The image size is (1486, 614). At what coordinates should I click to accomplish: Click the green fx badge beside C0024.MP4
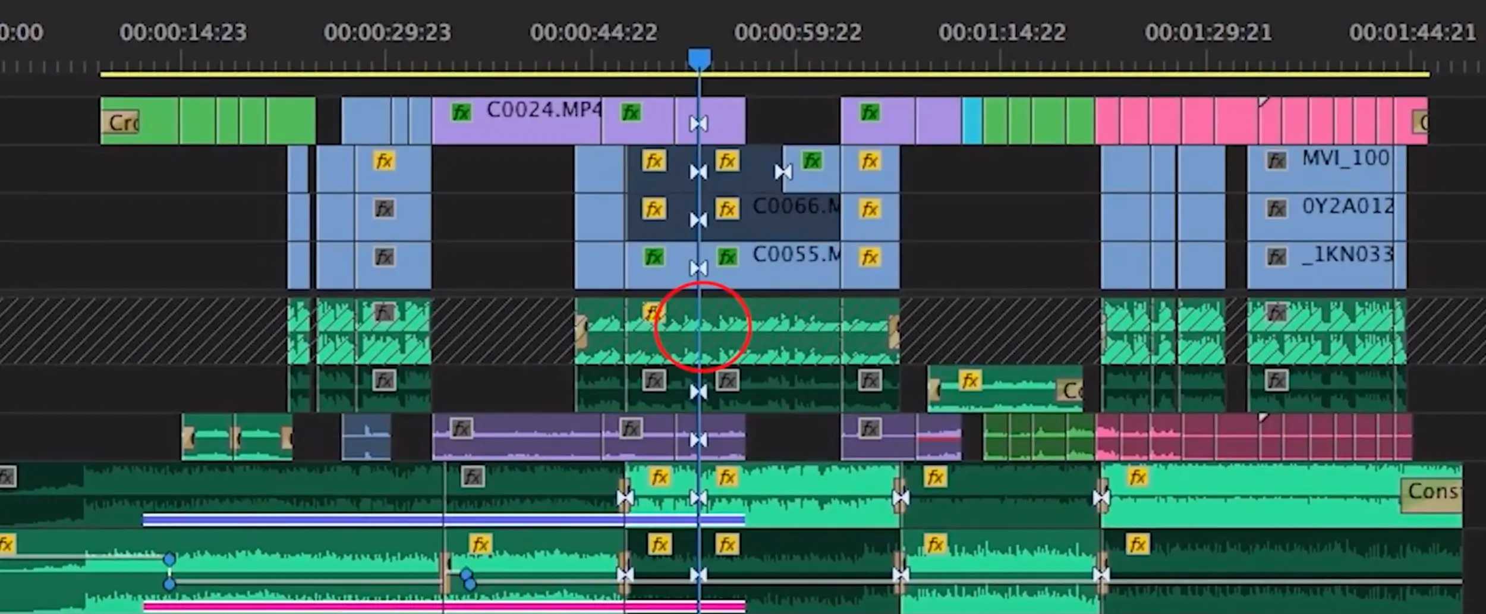(x=461, y=112)
